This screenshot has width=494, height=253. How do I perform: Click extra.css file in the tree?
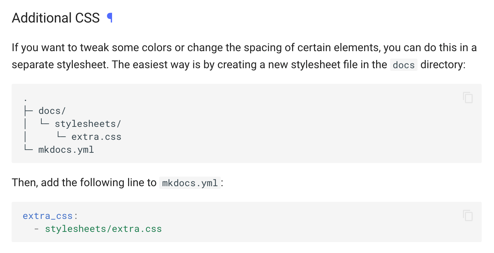pos(96,137)
